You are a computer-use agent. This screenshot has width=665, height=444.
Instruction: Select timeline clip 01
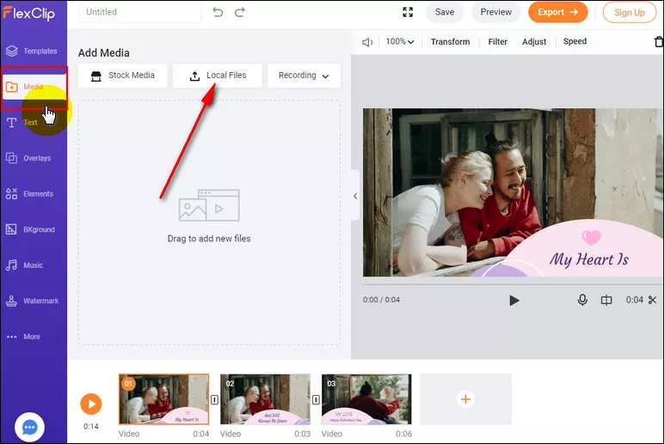[163, 399]
